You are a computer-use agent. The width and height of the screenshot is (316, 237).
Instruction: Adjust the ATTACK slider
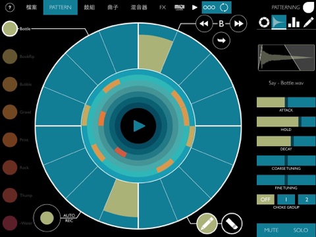click(286, 103)
